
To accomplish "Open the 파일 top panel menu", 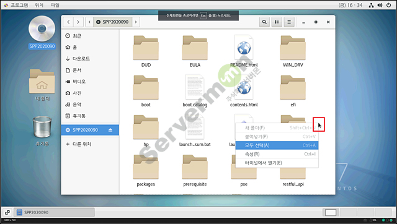I will click(x=55, y=5).
